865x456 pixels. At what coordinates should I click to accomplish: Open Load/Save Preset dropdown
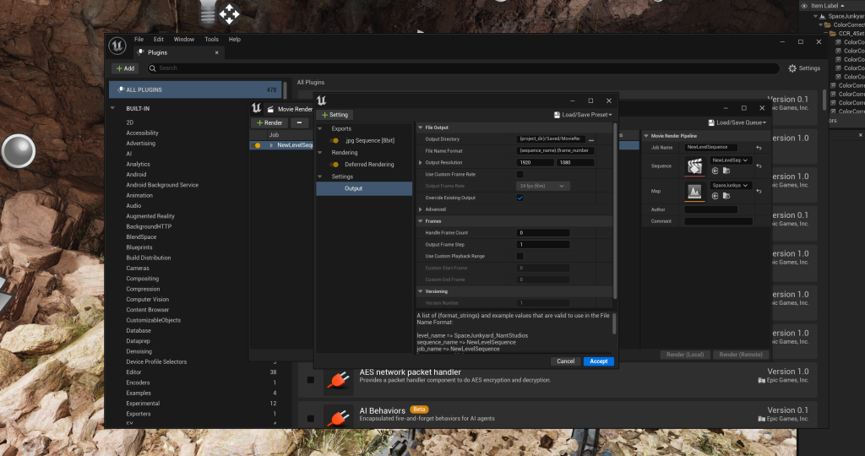point(583,115)
